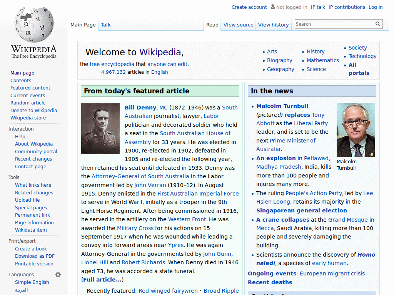394x295 pixels.
Task: Open Bill Denny portrait thumbnail
Action: [x=100, y=128]
